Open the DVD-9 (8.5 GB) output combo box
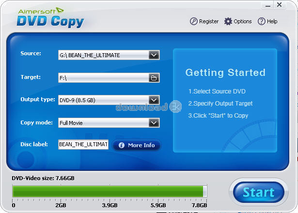 click(109, 100)
